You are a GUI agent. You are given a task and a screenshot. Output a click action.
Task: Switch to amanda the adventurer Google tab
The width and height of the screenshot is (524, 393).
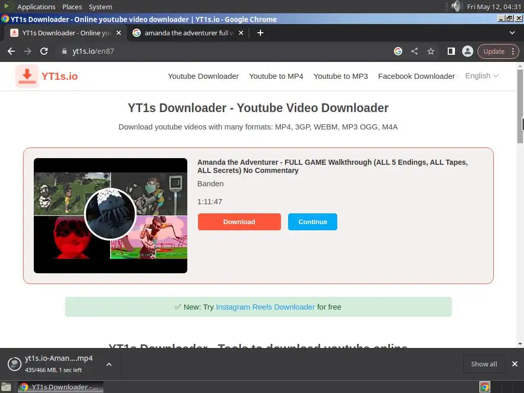[188, 33]
